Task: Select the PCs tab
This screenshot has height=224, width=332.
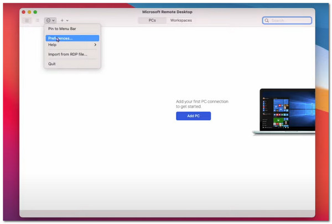Action: pos(152,20)
